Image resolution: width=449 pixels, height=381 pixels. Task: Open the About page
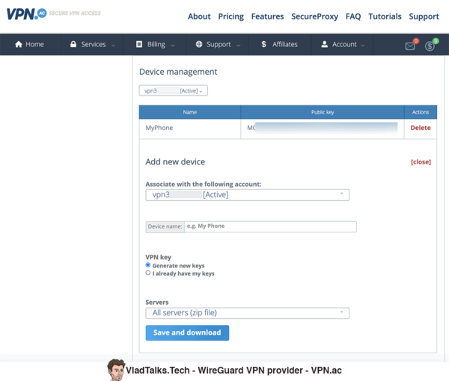pos(199,16)
